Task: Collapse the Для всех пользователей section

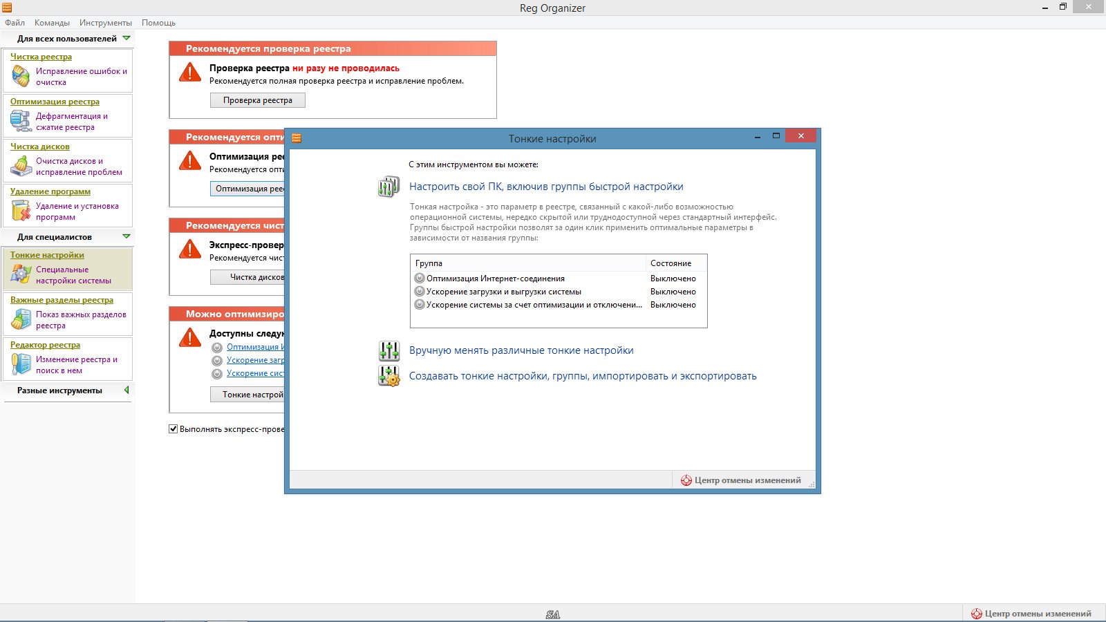Action: (x=126, y=39)
